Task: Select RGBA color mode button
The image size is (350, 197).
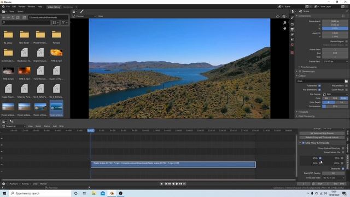Action: (343, 99)
